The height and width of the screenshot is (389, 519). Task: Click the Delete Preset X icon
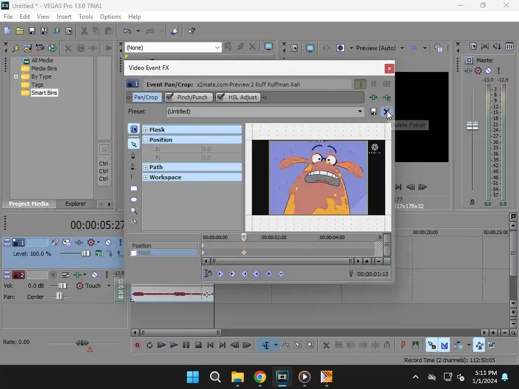click(386, 111)
